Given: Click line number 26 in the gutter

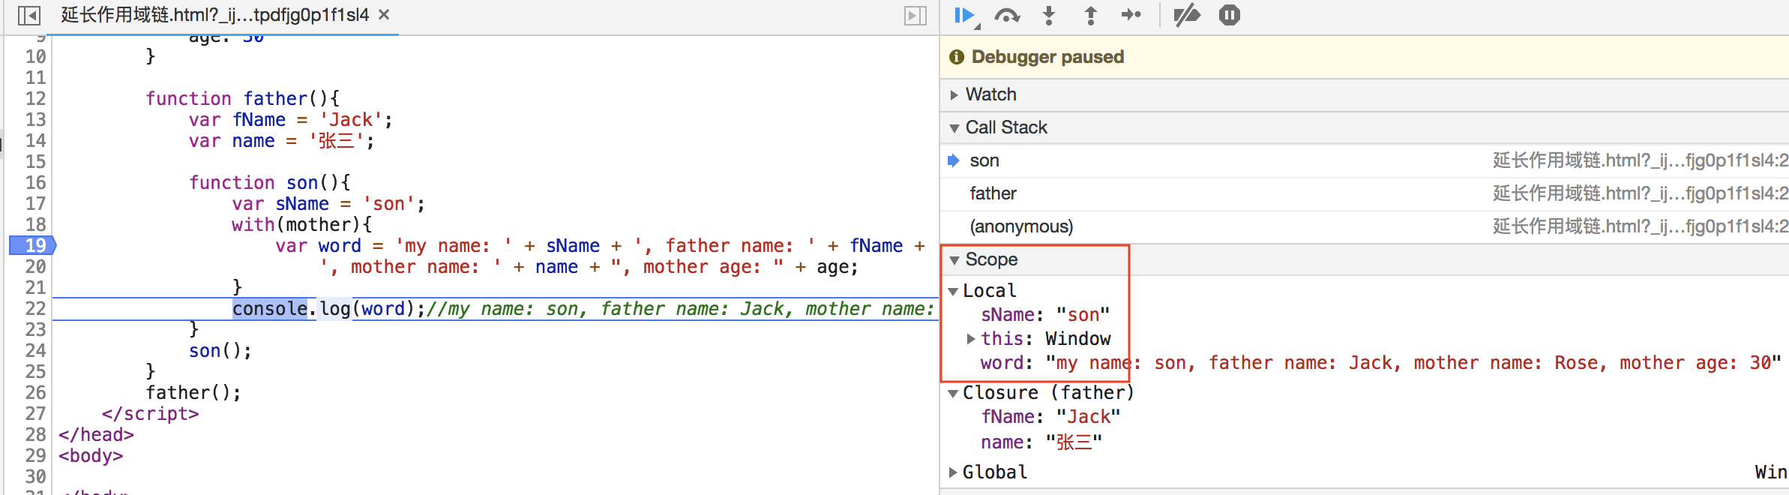Looking at the screenshot, I should (x=35, y=393).
